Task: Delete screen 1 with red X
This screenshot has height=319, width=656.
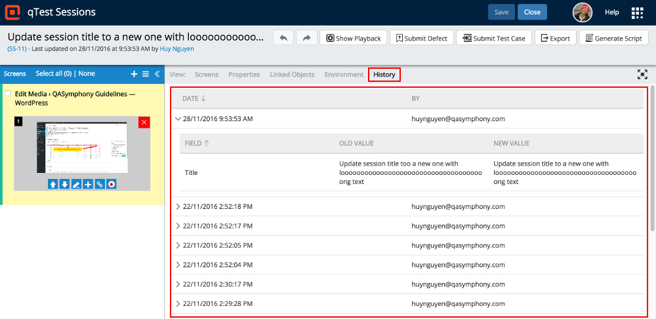Action: tap(144, 122)
